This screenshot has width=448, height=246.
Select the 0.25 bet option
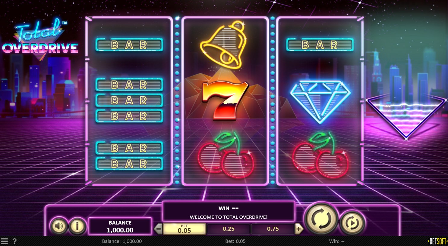pyautogui.click(x=229, y=229)
